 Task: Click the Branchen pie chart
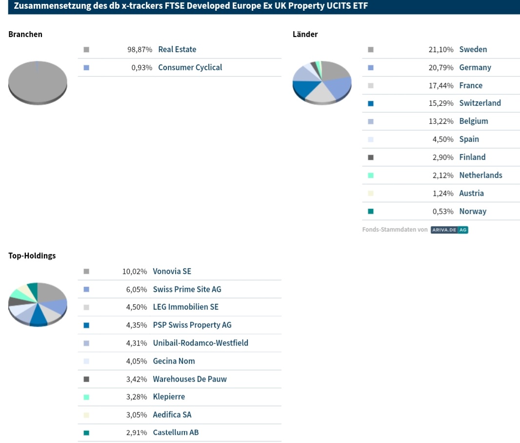click(38, 83)
